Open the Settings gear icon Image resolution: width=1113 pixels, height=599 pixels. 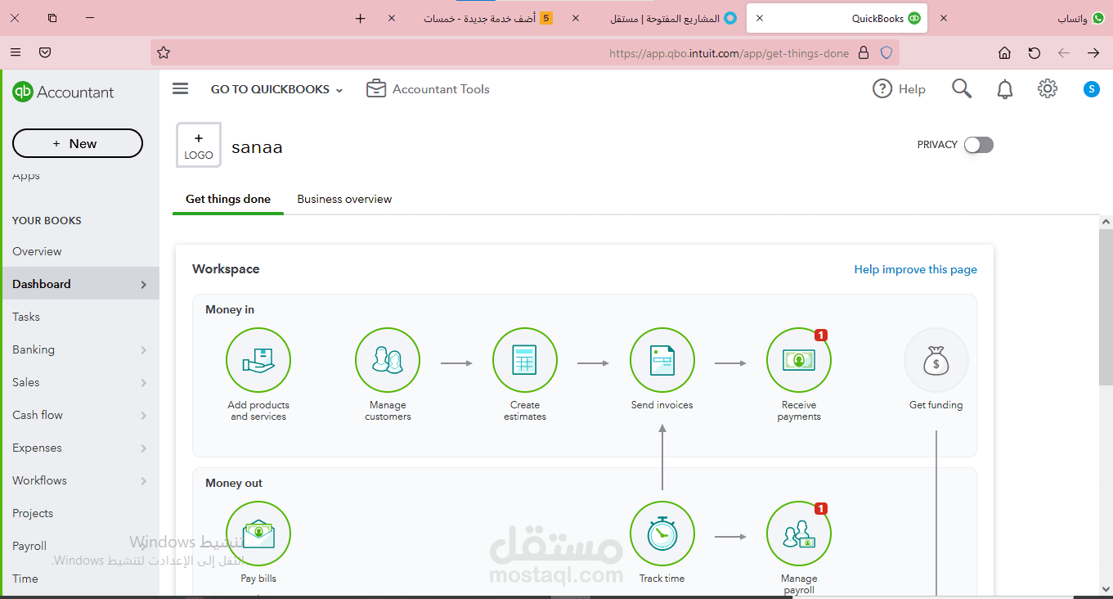pos(1048,89)
